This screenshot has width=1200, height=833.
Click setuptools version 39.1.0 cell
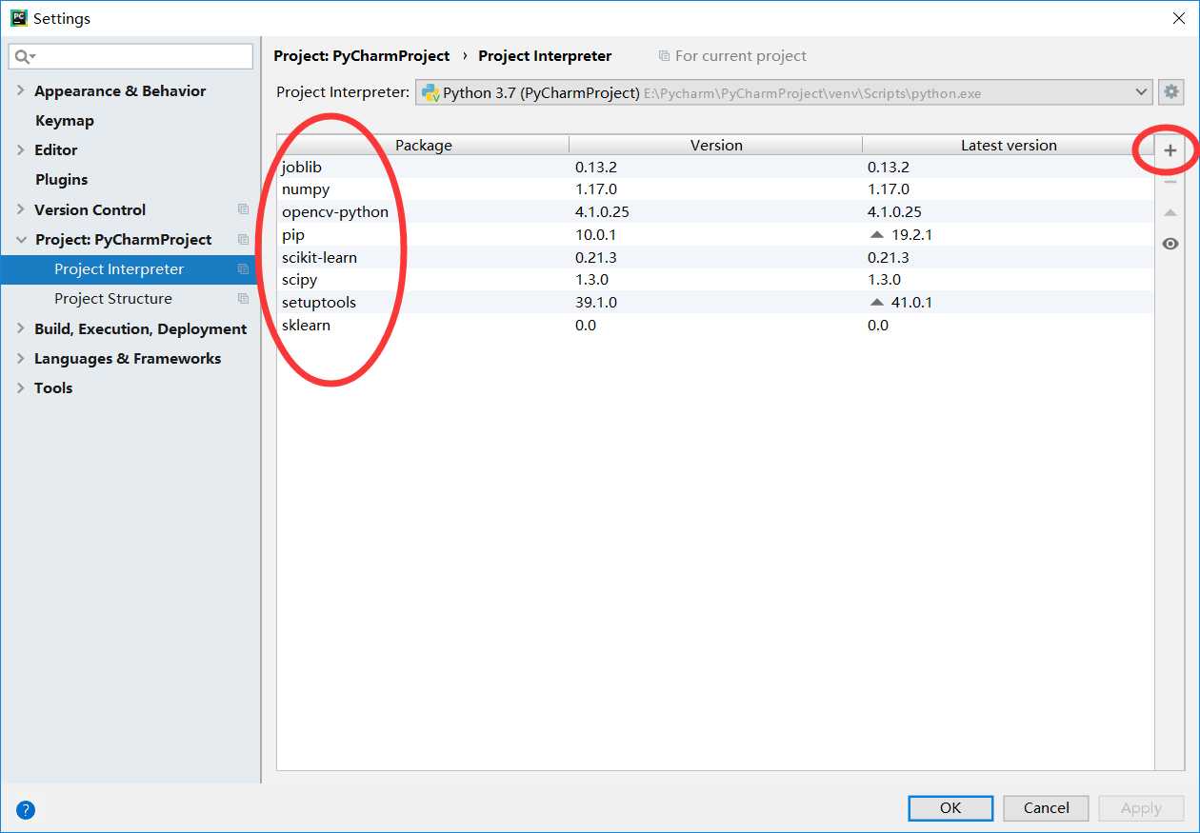tap(595, 303)
